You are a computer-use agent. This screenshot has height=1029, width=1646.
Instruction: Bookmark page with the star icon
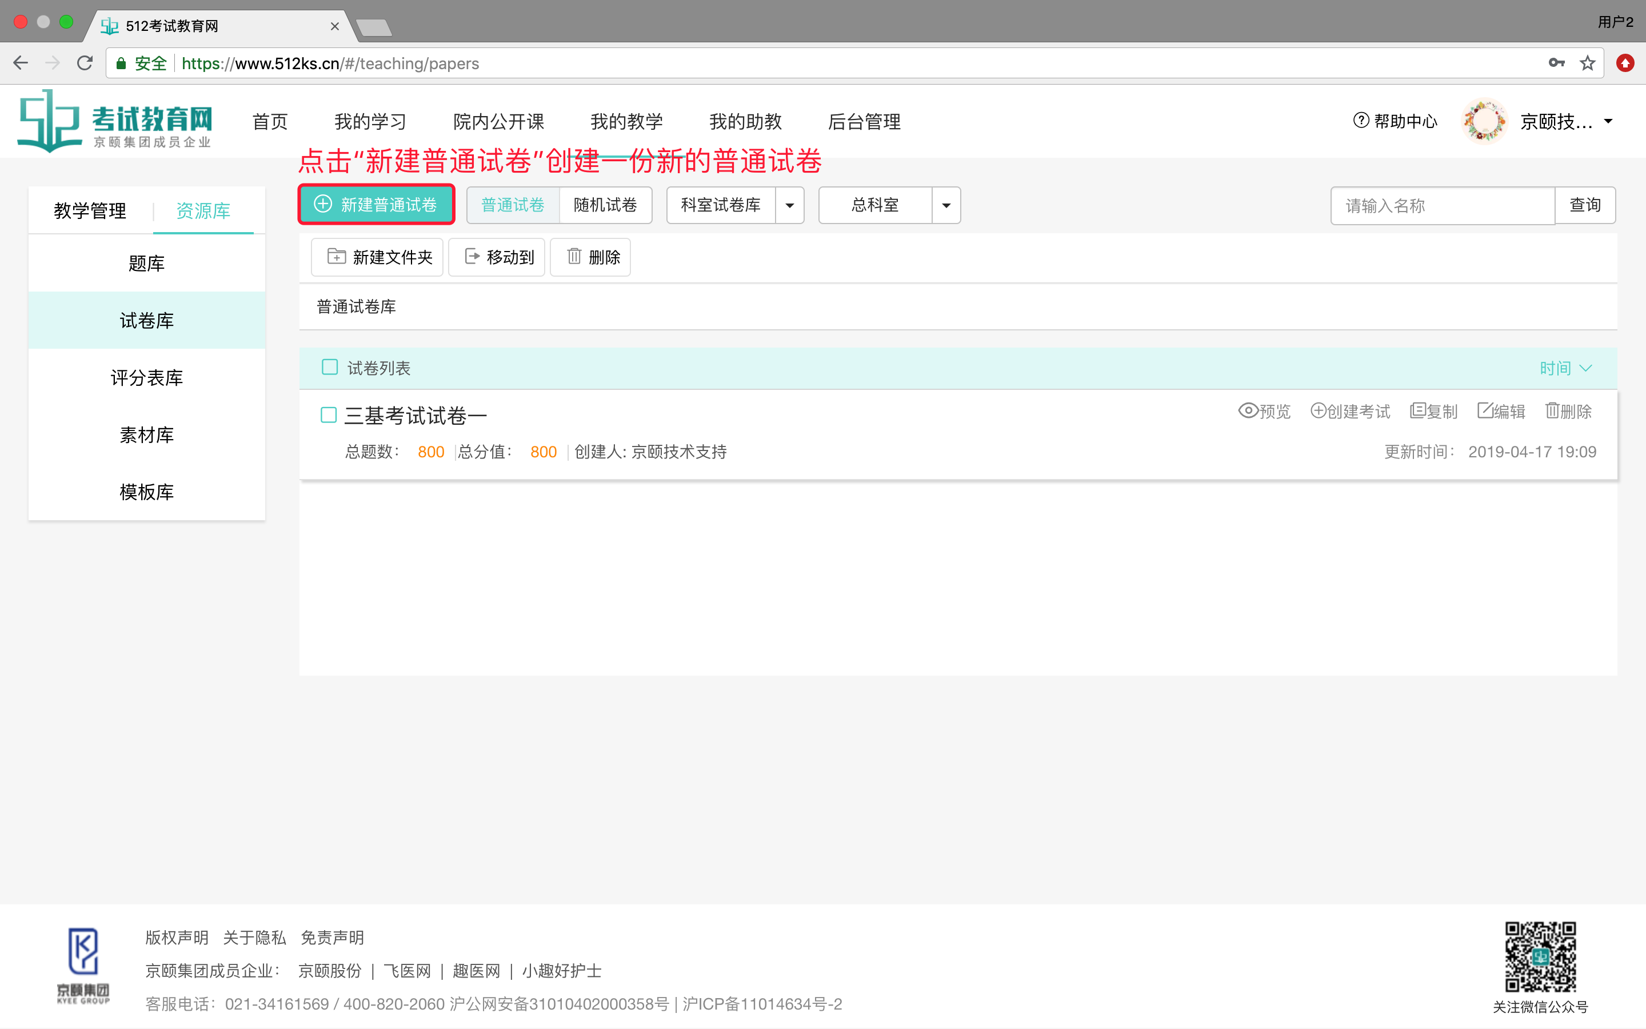[1588, 63]
